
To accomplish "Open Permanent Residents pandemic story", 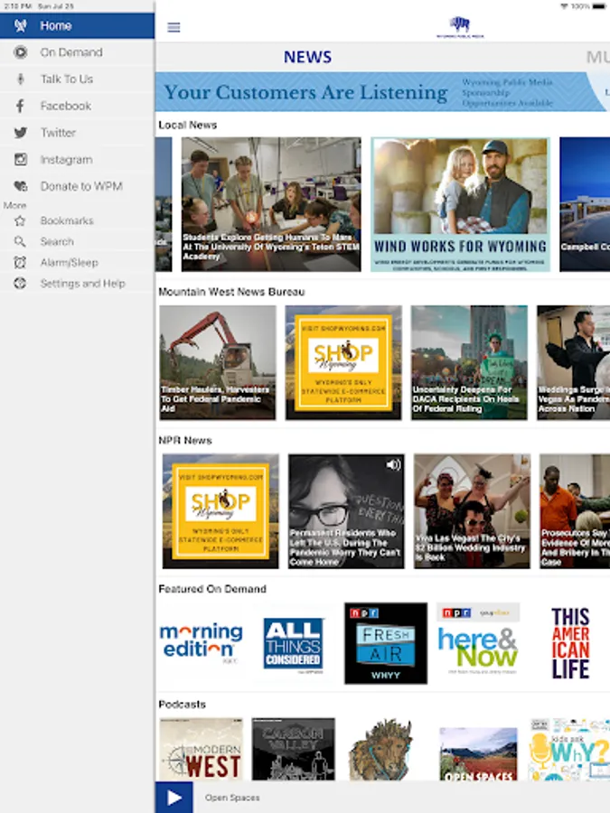I will (346, 511).
